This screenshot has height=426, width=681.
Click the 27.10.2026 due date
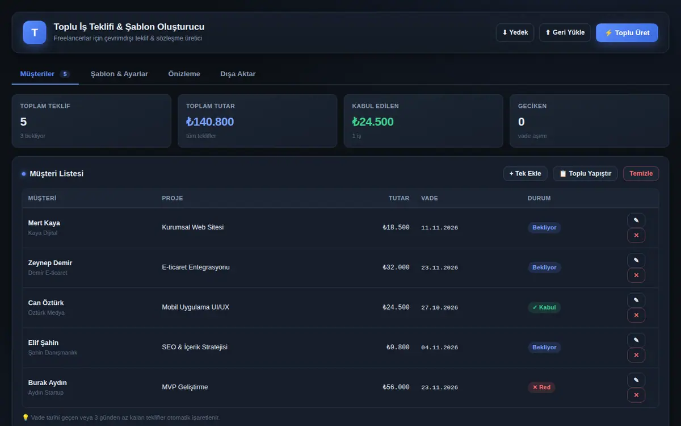point(439,308)
